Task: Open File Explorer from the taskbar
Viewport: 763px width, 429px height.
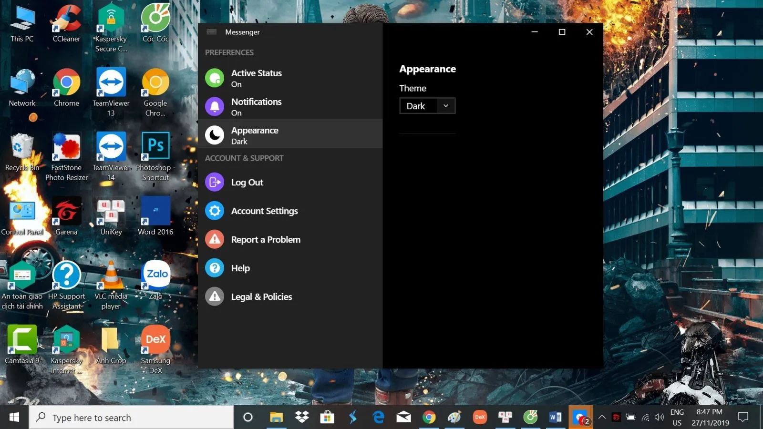Action: (276, 418)
